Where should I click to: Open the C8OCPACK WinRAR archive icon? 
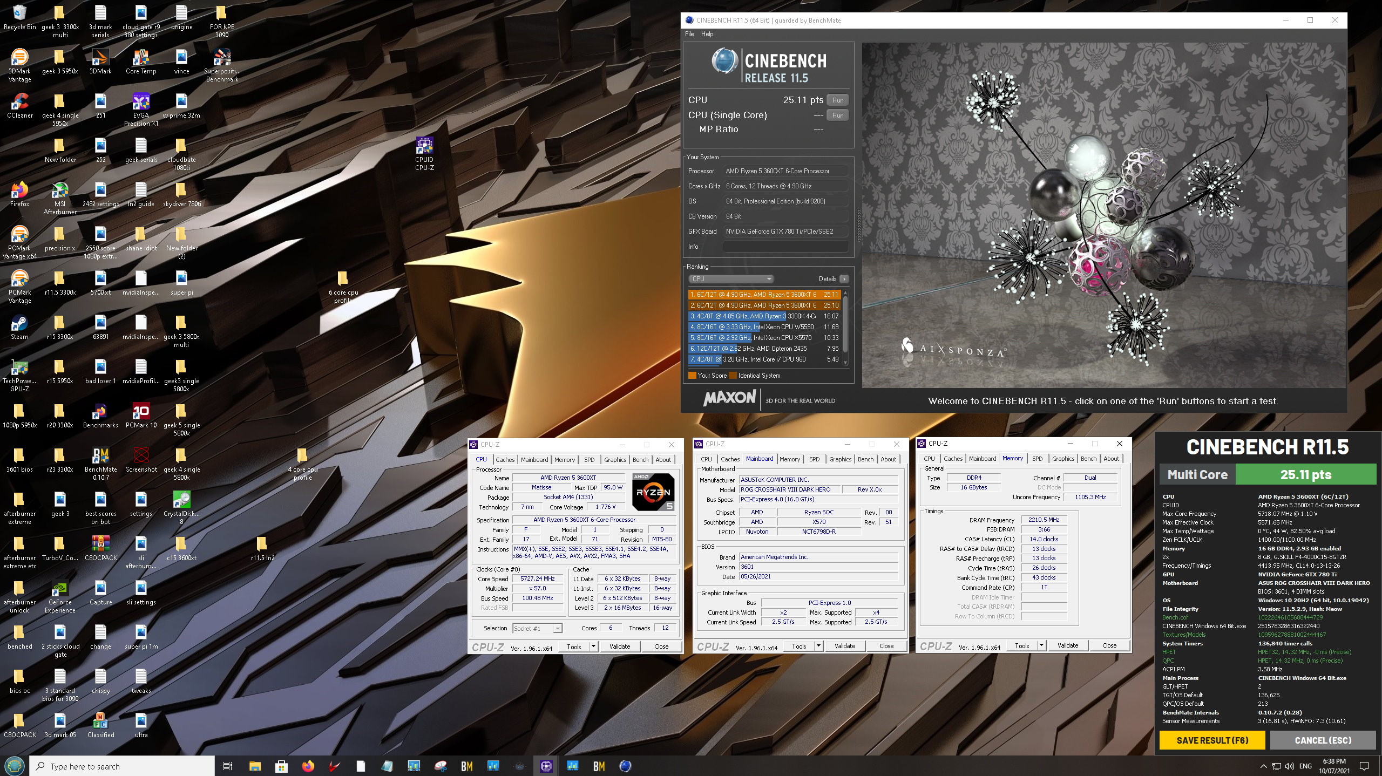(x=100, y=548)
